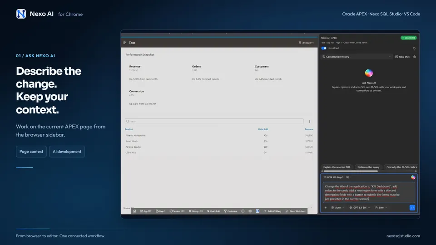Click the APEX 101 · Page 1 context chip
Image resolution: width=436 pixels, height=245 pixels.
tap(334, 177)
